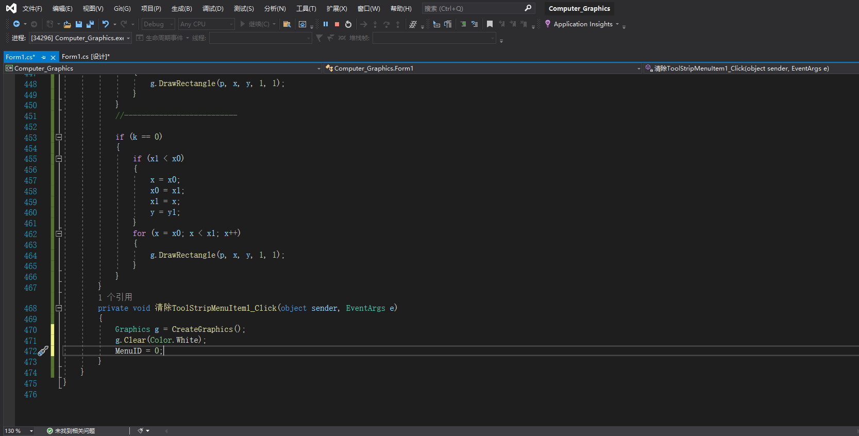Click the Step Into arrow icon
Screen dimensions: 859x436
coord(375,24)
